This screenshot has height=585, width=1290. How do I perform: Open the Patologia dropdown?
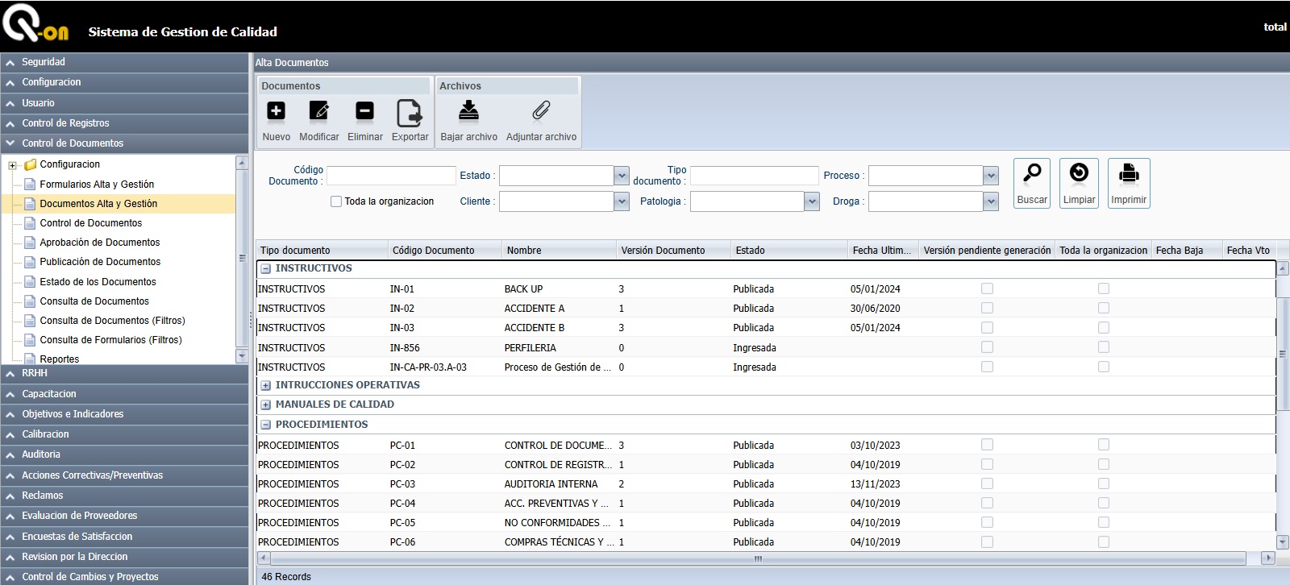812,201
